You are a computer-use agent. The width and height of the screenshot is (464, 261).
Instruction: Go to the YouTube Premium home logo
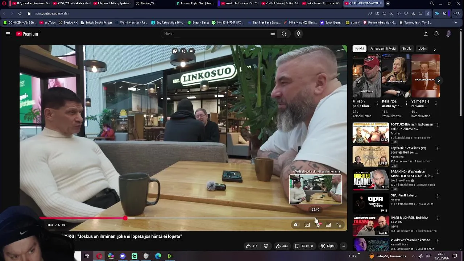pyautogui.click(x=28, y=34)
